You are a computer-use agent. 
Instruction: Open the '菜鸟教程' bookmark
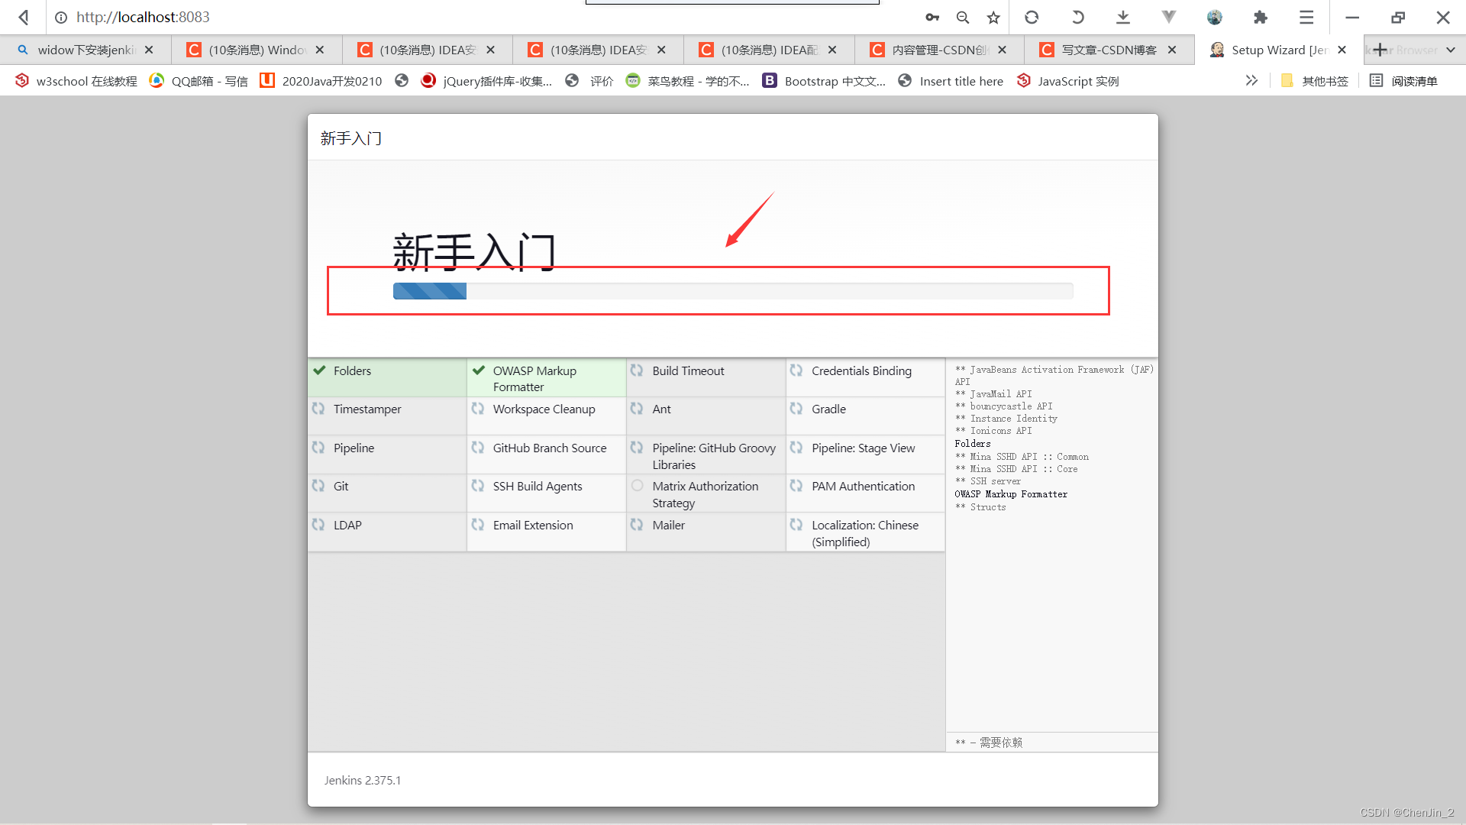688,81
